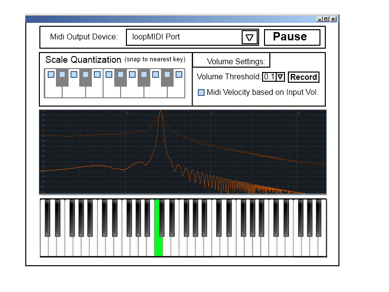Toggle the A key checkbox in Scale Quantization
389x292 pixels.
156,74
